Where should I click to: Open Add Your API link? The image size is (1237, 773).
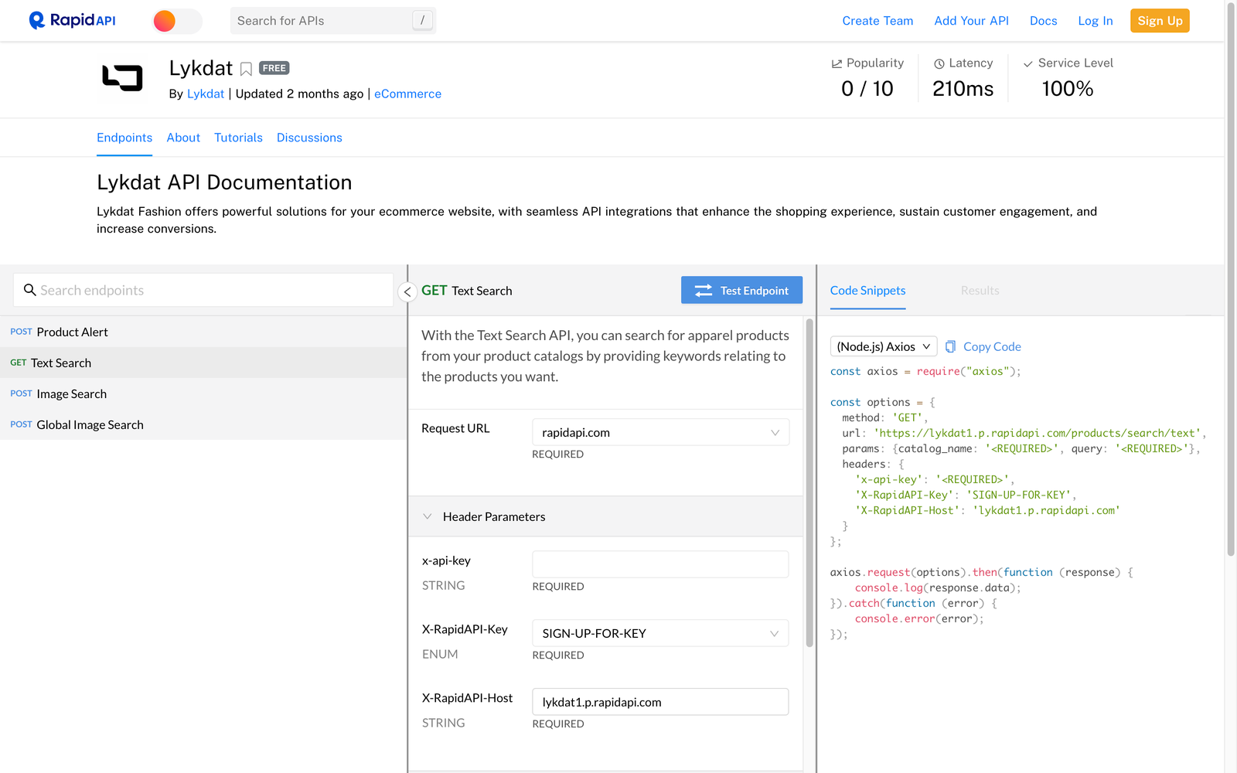point(971,21)
